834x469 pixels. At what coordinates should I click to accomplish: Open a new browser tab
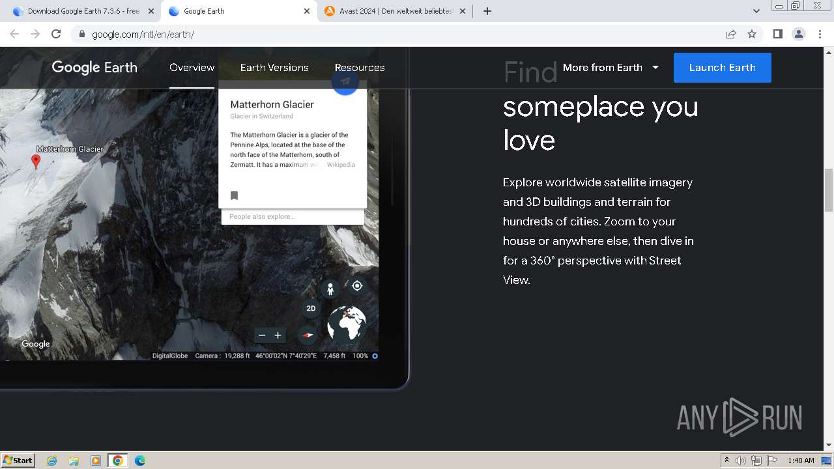[x=487, y=11]
